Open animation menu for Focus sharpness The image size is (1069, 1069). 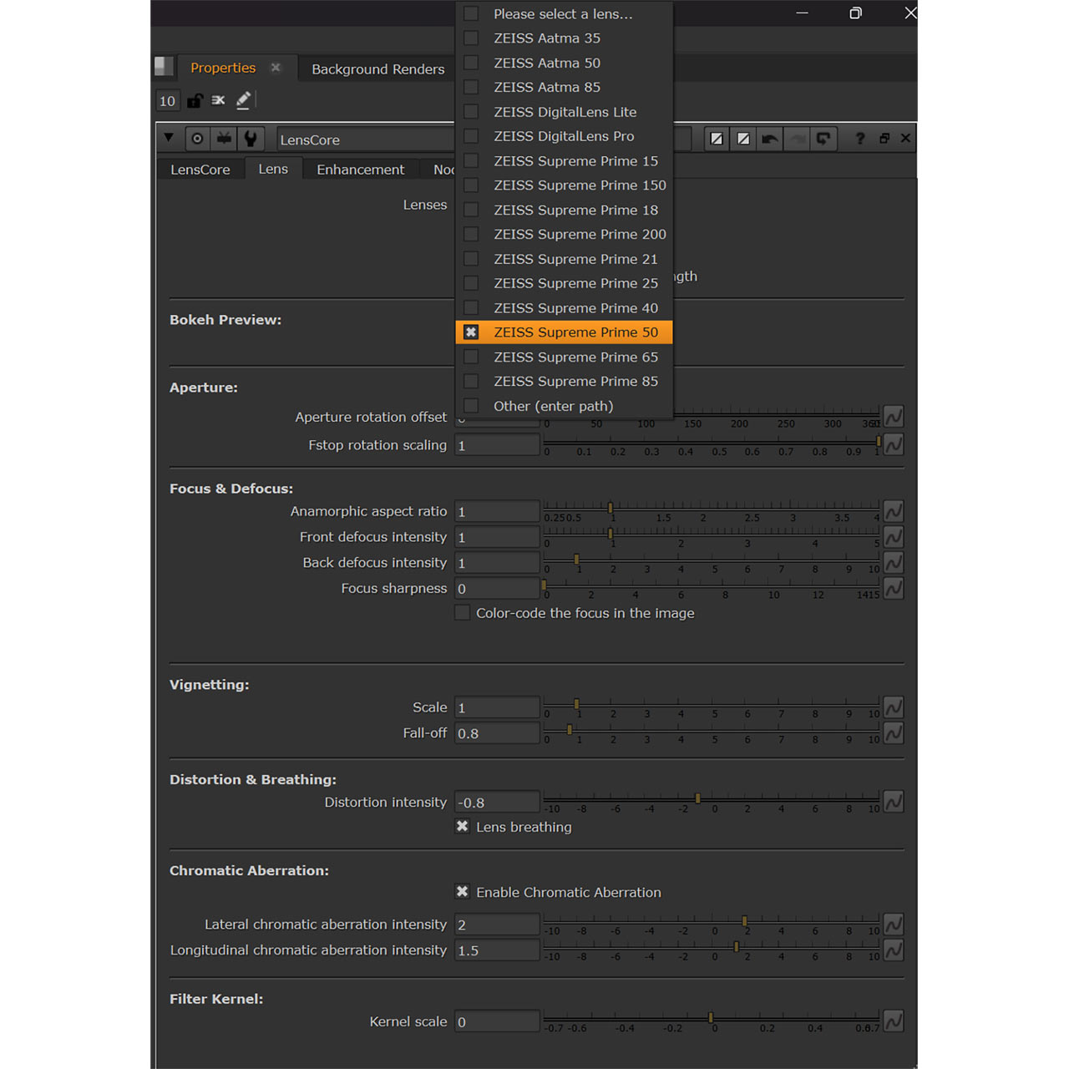pos(894,589)
